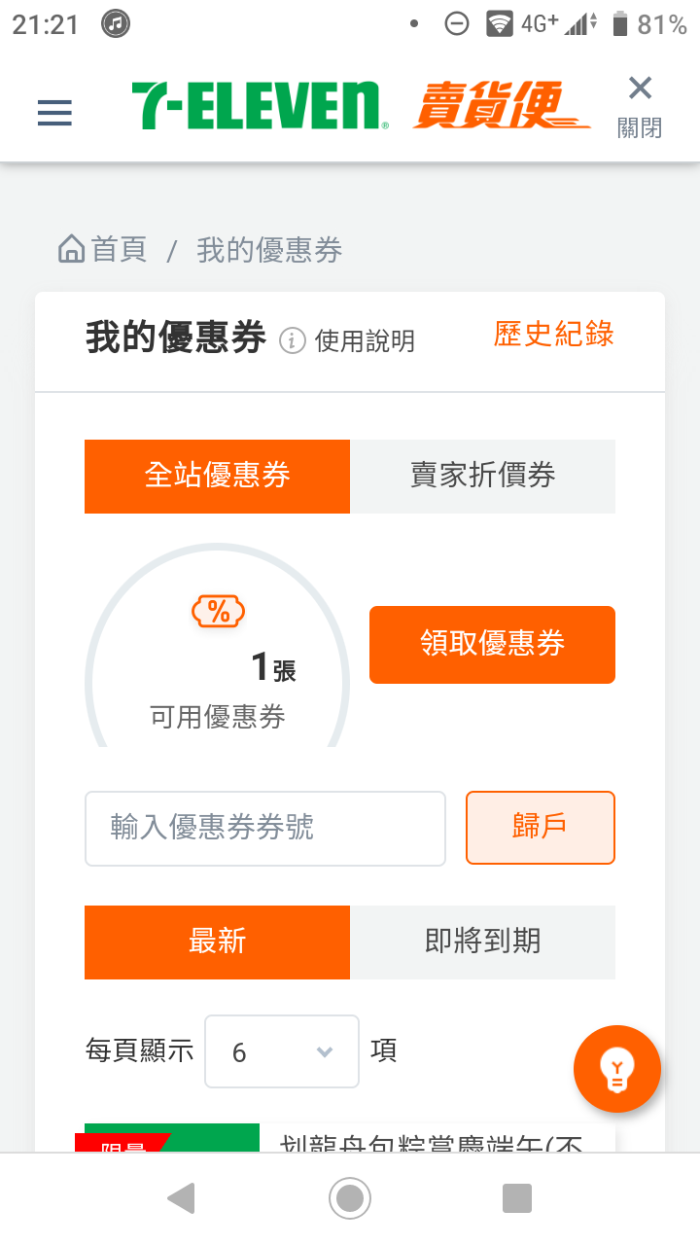Open the lightbulb help floating button
Viewport: 700px width, 1245px height.
pos(617,1069)
